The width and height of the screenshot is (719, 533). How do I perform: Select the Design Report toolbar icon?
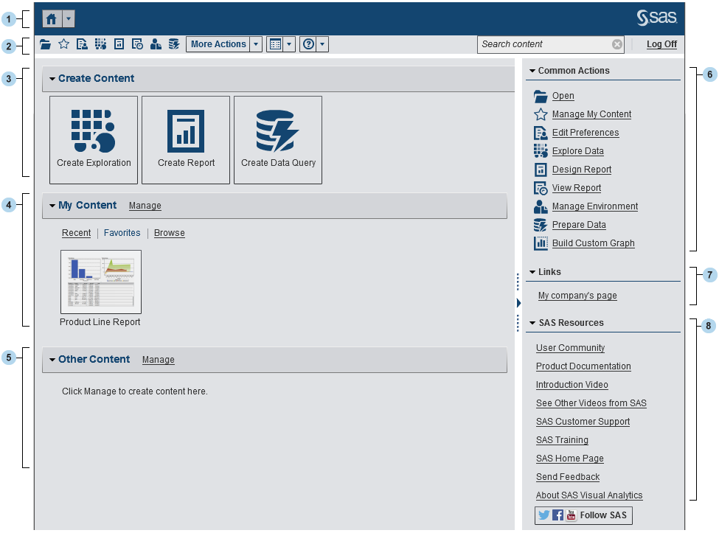click(119, 43)
